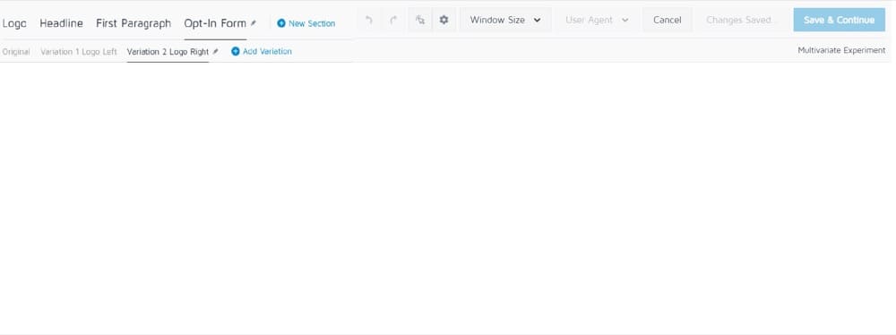Switch to the Logo section tab

coord(14,23)
